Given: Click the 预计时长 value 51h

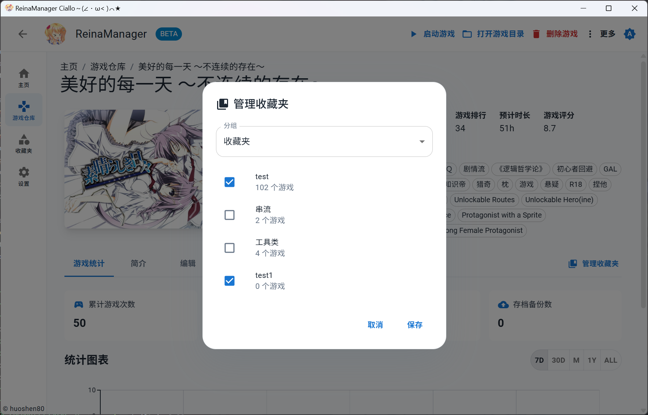Looking at the screenshot, I should 507,128.
